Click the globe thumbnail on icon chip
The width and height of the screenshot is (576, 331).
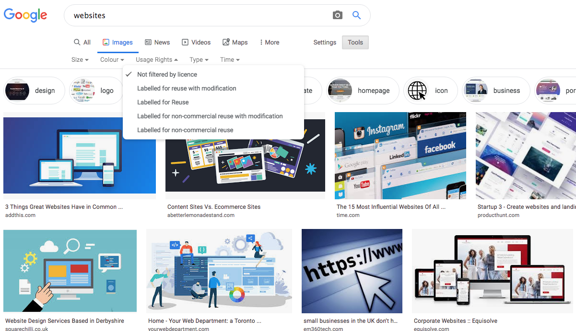pyautogui.click(x=417, y=91)
